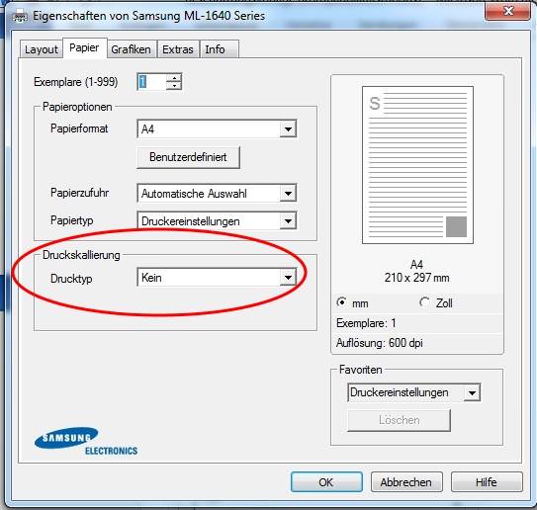537x510 pixels.
Task: Open the Papierformat A4 dropdown
Action: click(x=217, y=129)
